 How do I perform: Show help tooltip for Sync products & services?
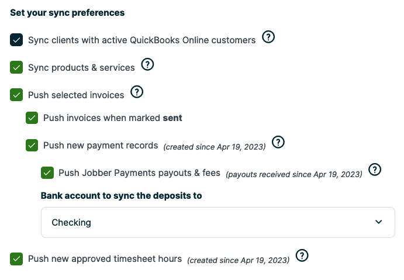tap(148, 65)
